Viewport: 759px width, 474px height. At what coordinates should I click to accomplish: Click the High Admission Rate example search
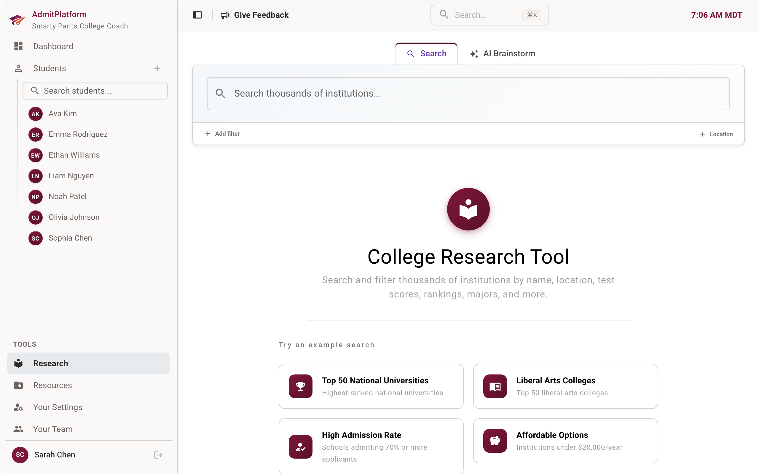(370, 446)
